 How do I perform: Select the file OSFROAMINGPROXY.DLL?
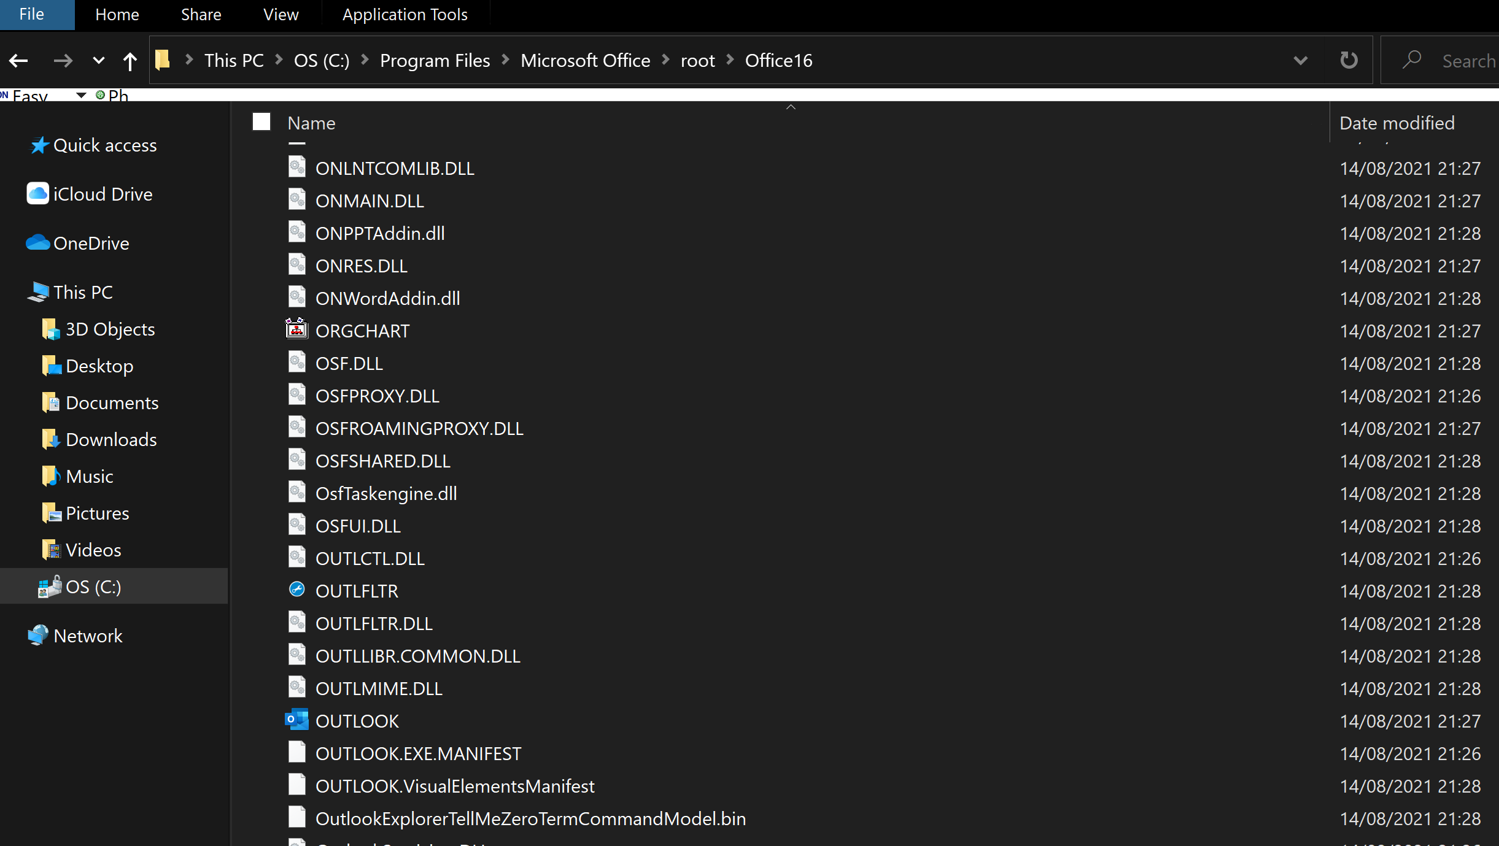[x=419, y=428]
